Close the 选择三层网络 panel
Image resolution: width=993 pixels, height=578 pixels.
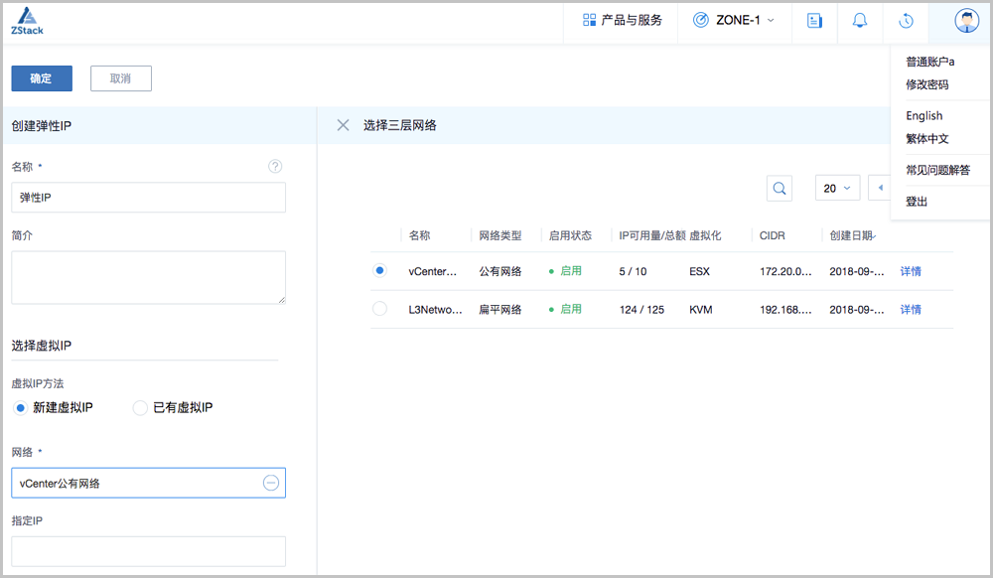tap(343, 125)
